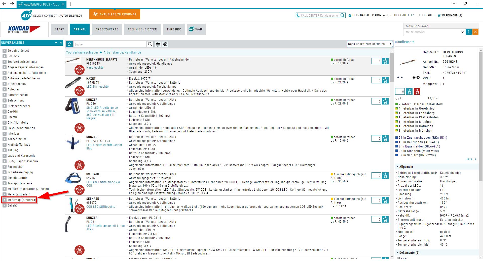Expand the Chemie category
Screen dimensions: 483x261
[4, 117]
